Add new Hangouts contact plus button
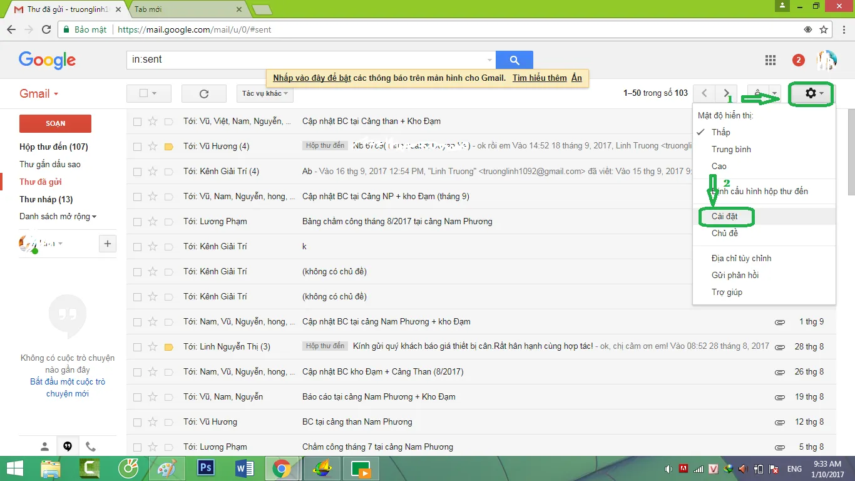Screen dimensions: 855x481 [108, 244]
